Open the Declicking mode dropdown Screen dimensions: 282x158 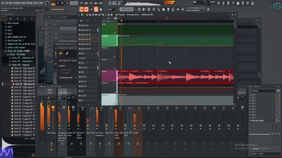pyautogui.click(x=76, y=78)
